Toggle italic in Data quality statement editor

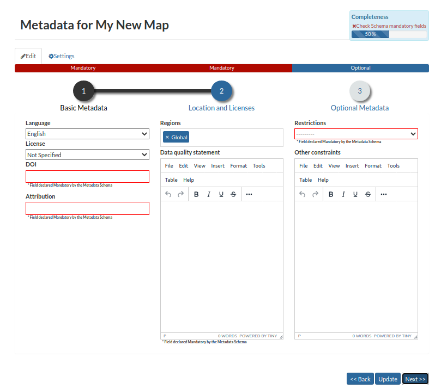209,194
